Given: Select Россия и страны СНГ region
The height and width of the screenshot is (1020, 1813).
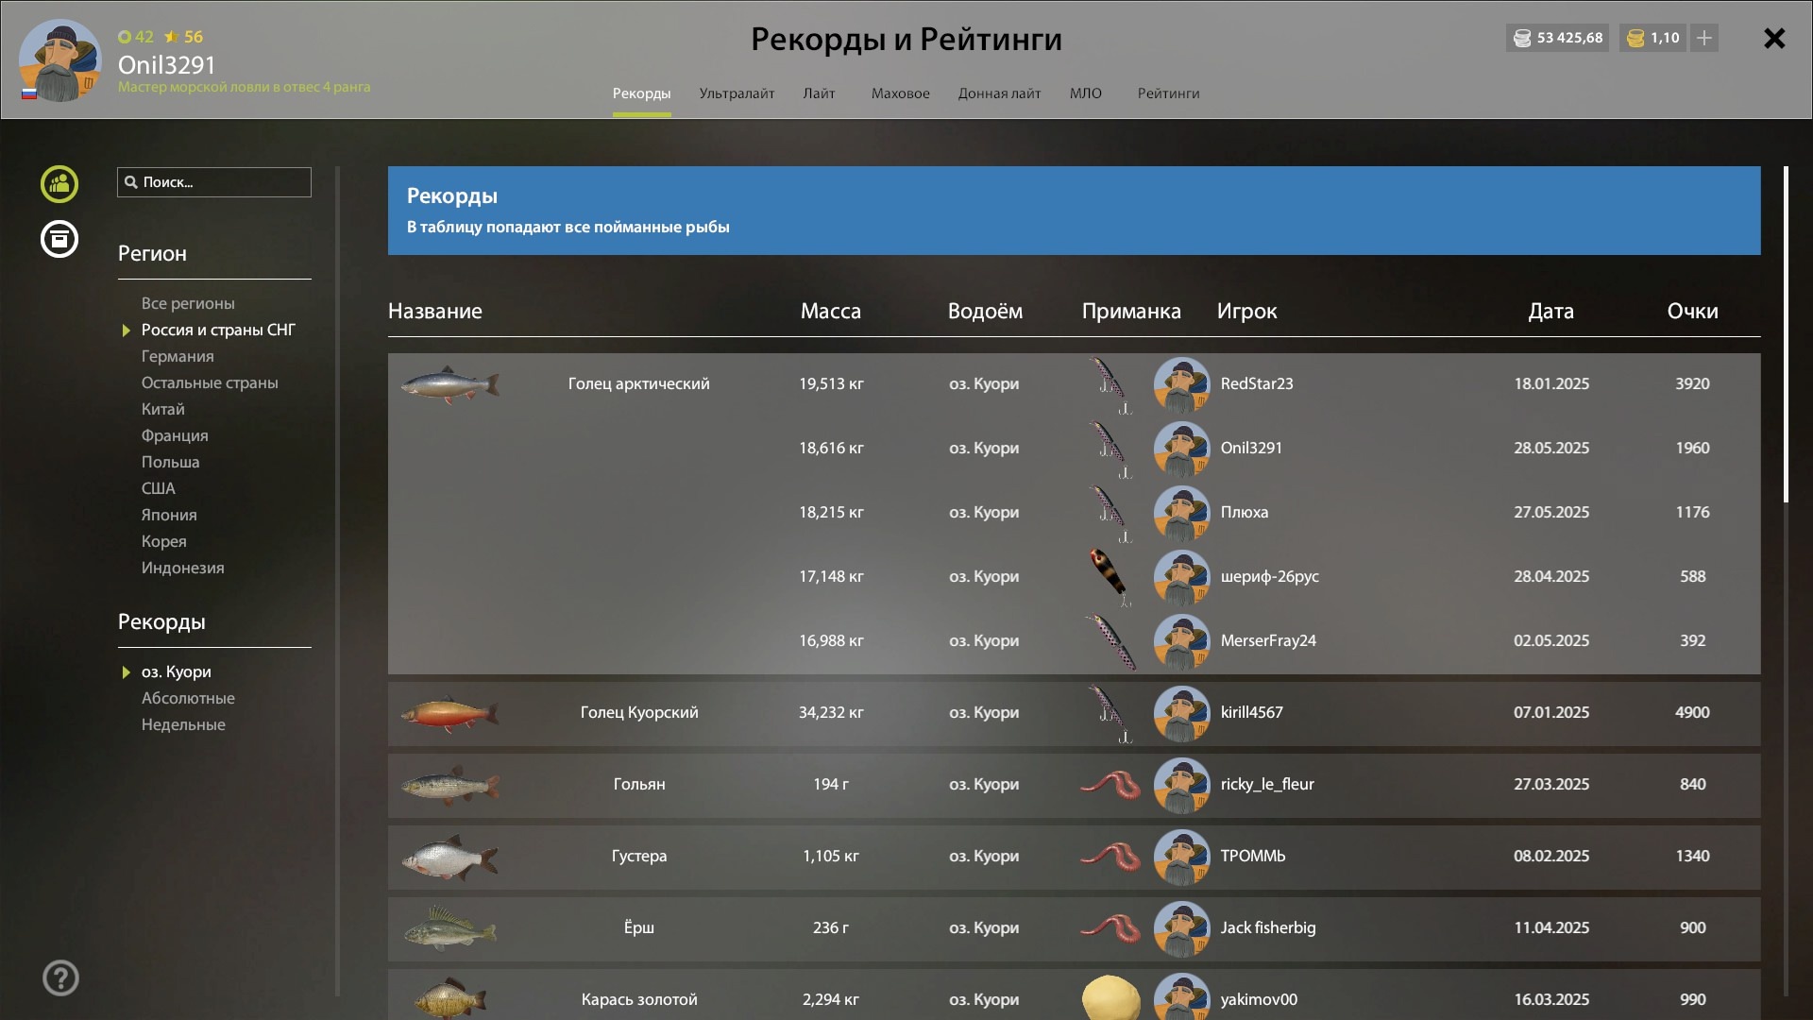Looking at the screenshot, I should (218, 330).
